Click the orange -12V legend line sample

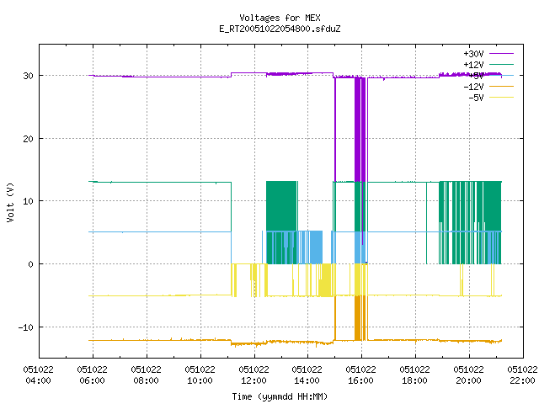[x=501, y=86]
